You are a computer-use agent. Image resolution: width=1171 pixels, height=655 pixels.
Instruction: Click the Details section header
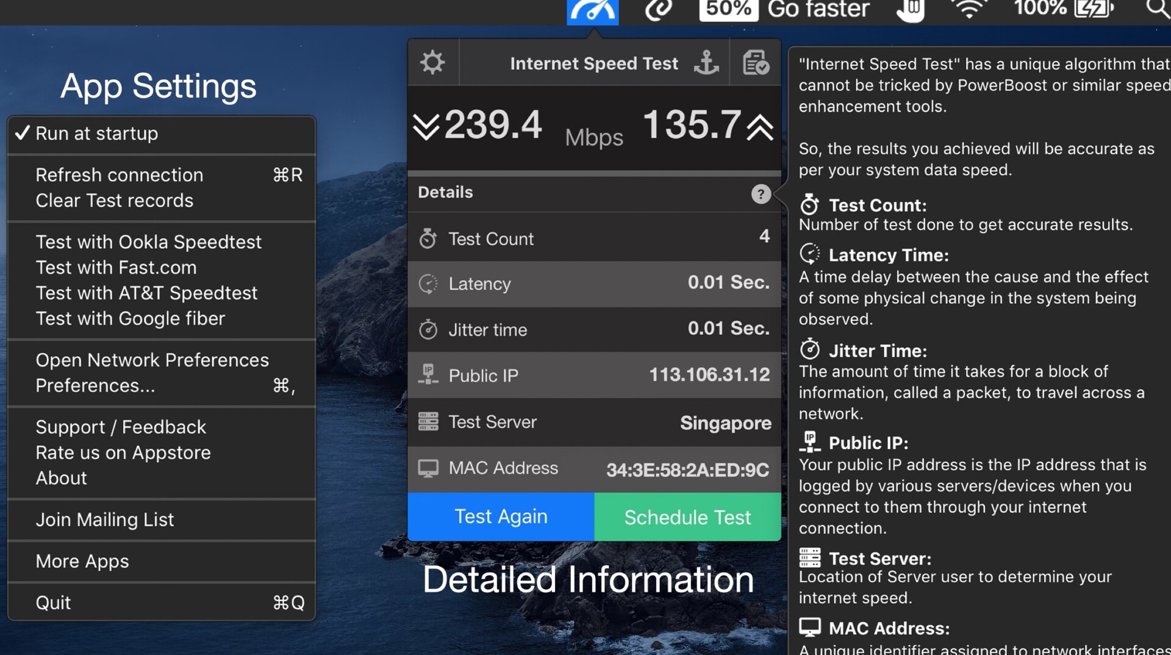coord(445,192)
